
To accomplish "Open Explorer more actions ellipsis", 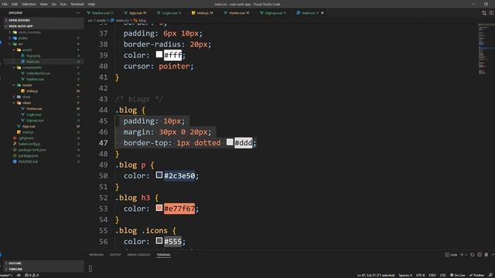I will coord(77,13).
